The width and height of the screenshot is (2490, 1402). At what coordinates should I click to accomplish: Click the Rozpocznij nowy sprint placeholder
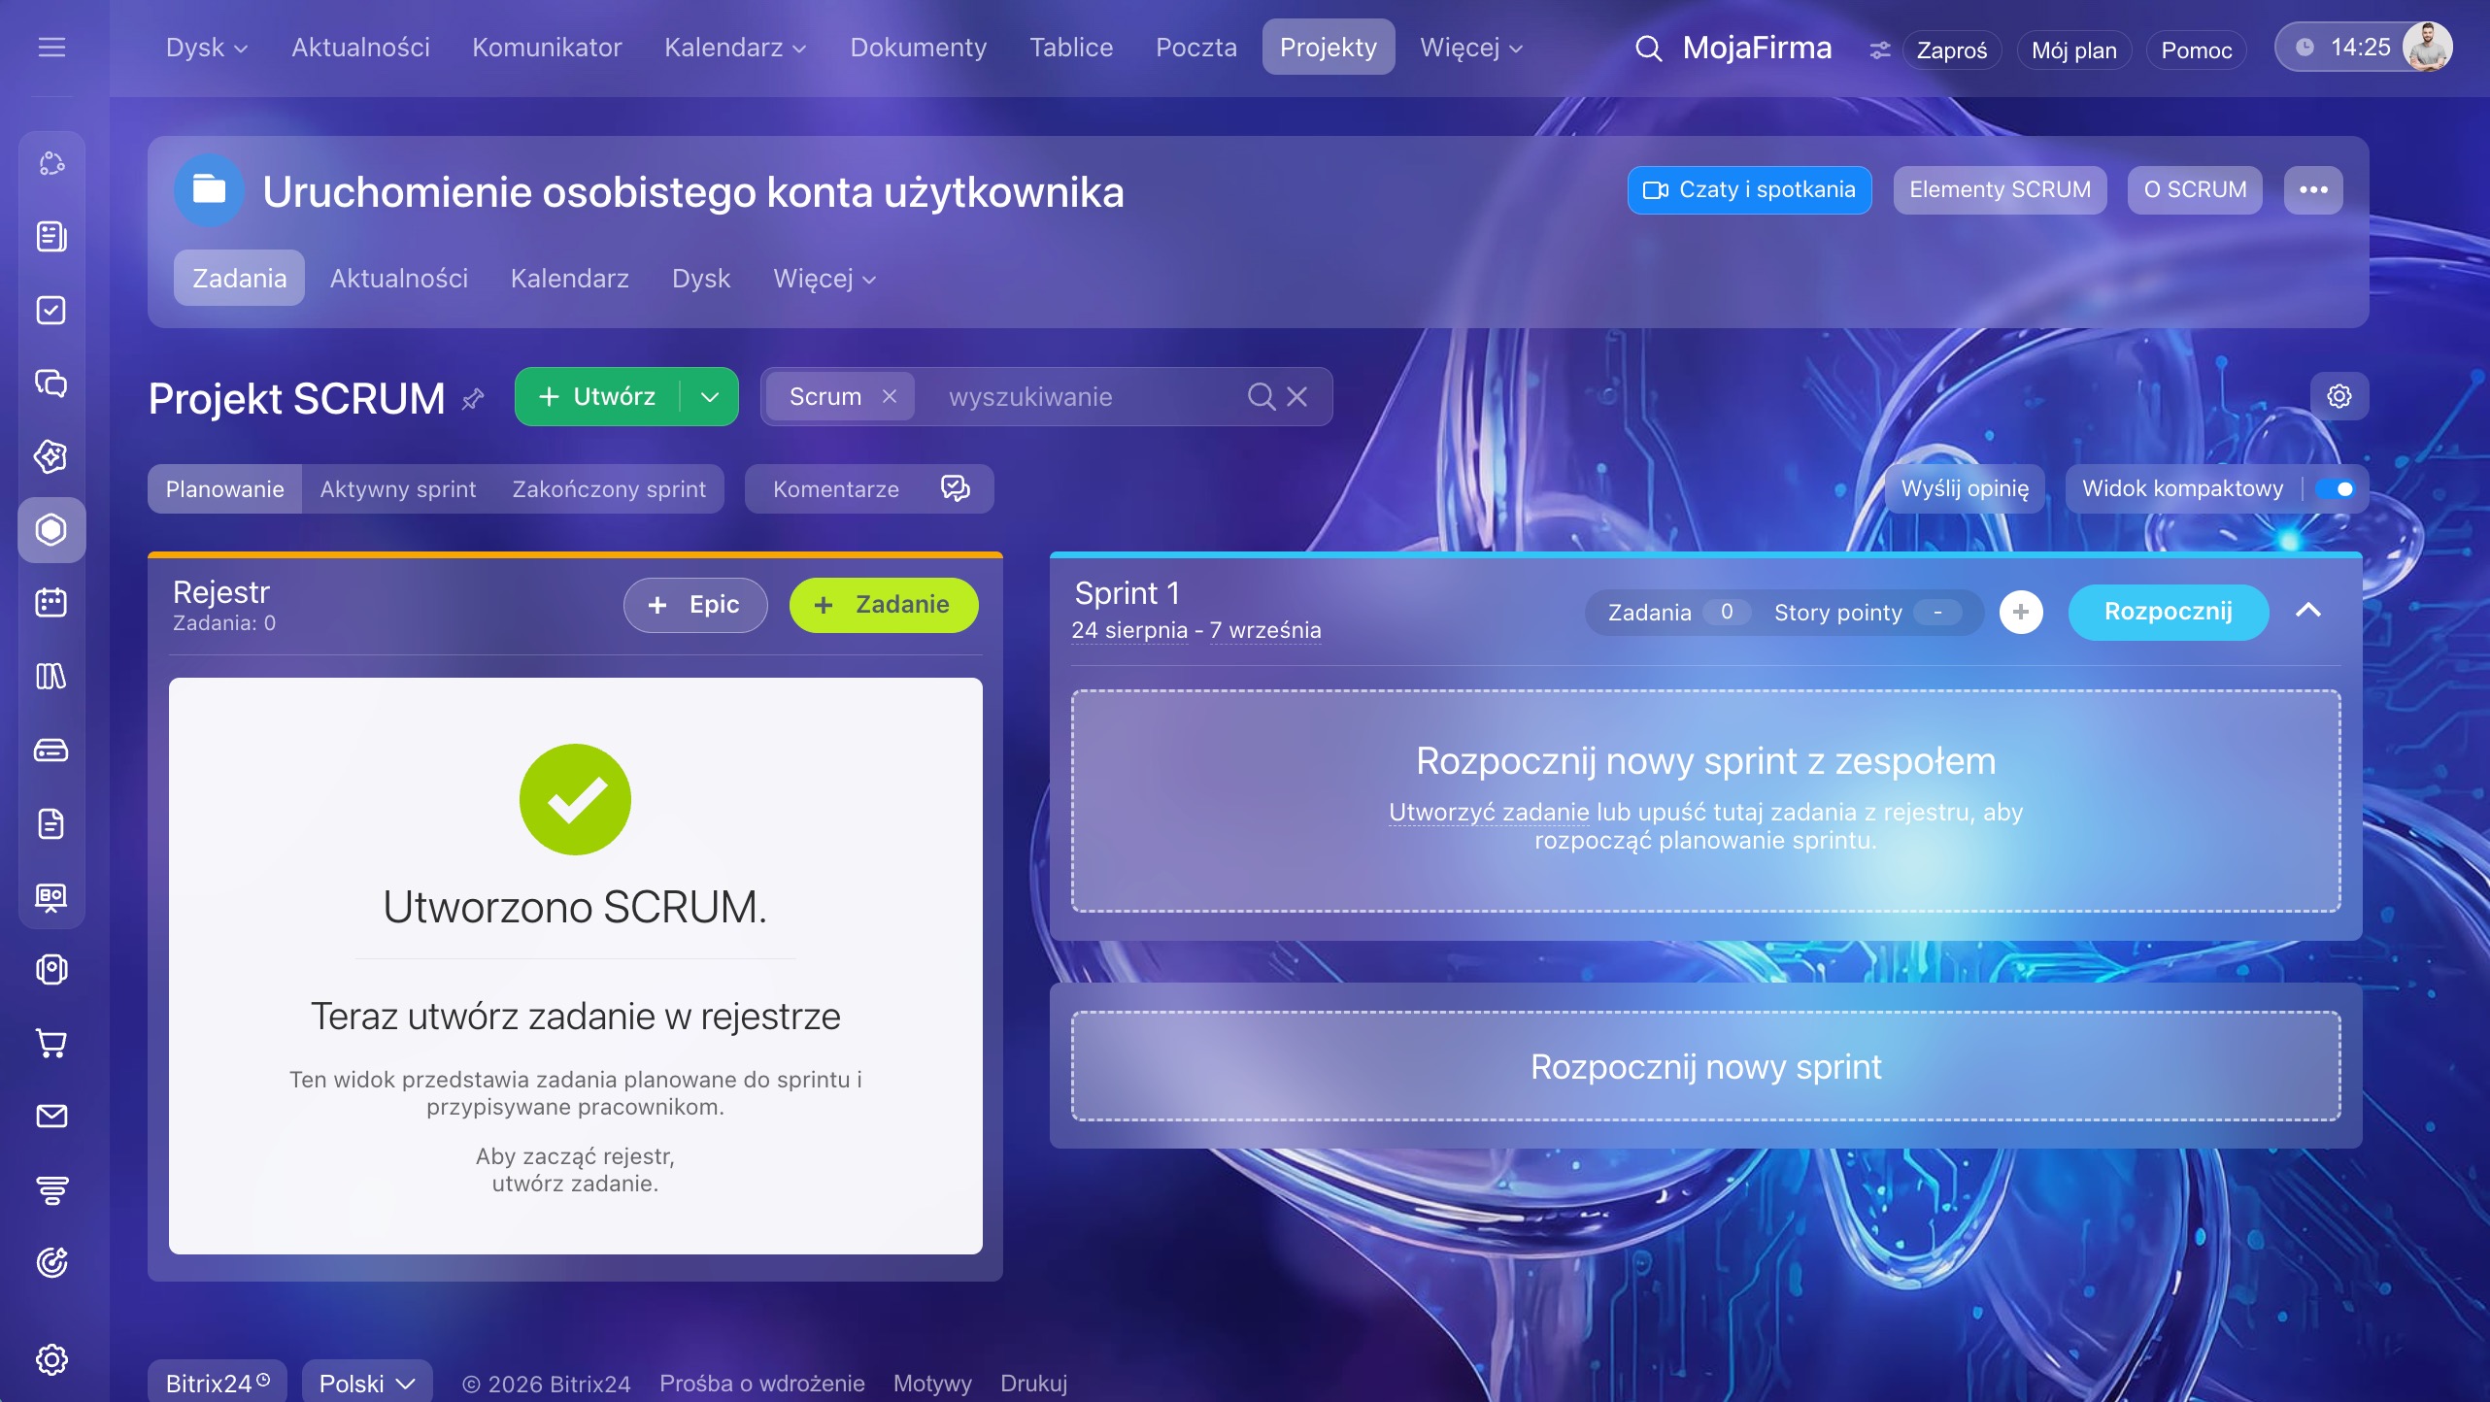[x=1705, y=1066]
